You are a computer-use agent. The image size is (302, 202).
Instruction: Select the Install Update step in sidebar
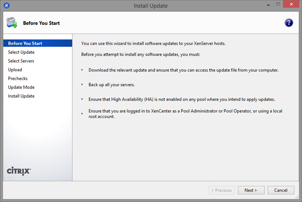[21, 96]
